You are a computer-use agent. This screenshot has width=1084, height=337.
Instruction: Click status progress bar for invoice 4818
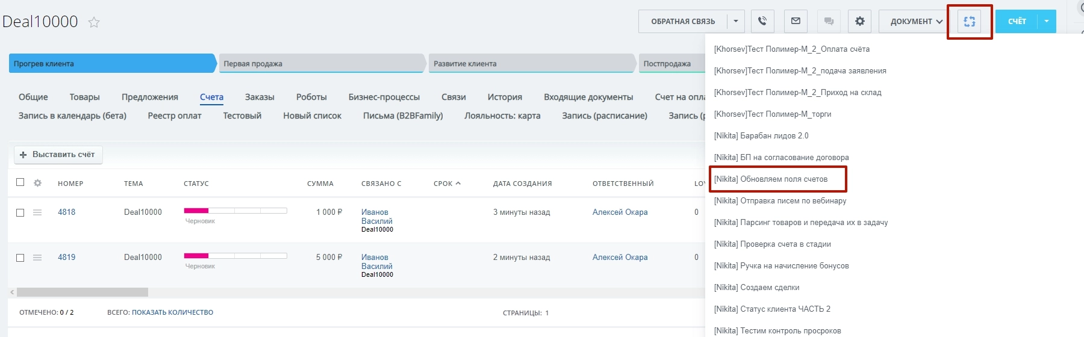click(x=235, y=211)
